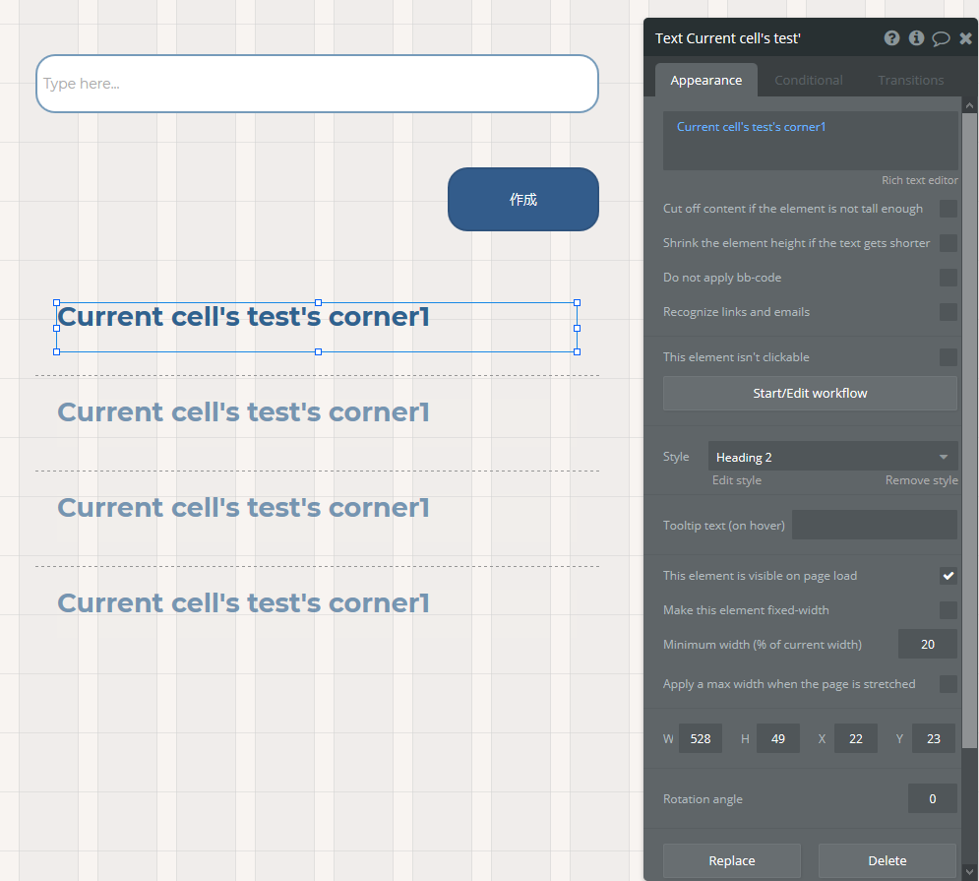Select the first cell's corner1 text element
979x881 pixels.
click(317, 328)
